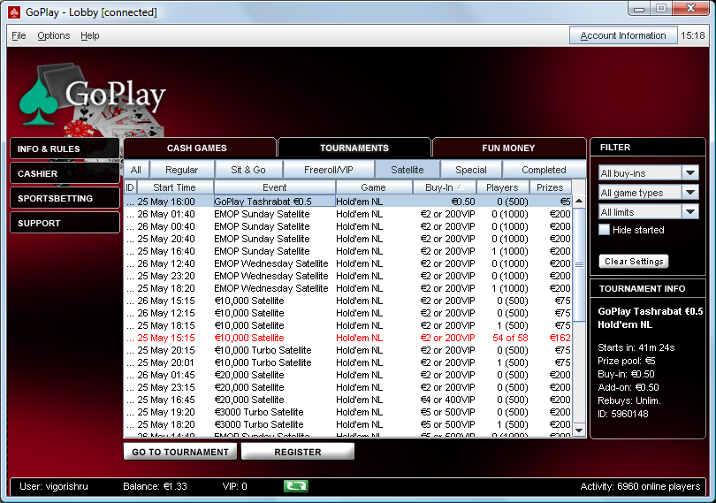Screen dimensions: 716x503
Task: Sort by the Prizes column header
Action: (550, 187)
